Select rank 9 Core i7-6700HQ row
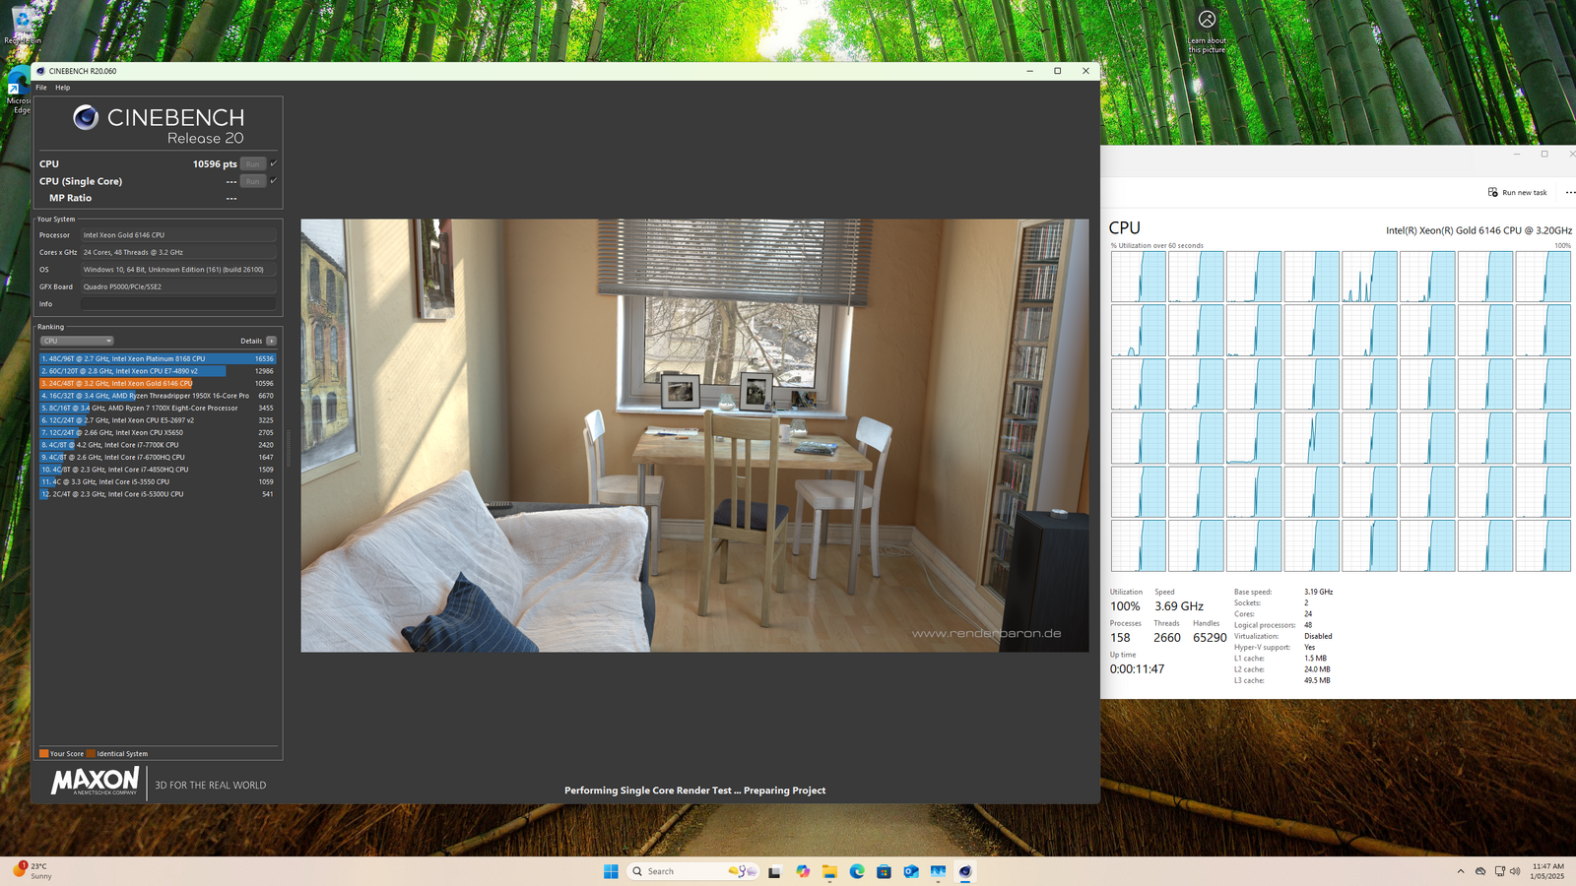 (158, 457)
